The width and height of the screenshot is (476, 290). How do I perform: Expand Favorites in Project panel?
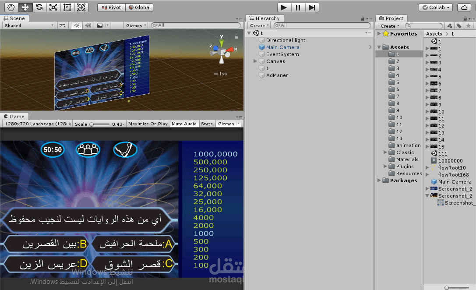tap(379, 33)
